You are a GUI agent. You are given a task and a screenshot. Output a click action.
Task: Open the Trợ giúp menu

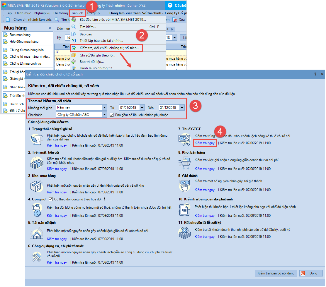tap(93, 13)
